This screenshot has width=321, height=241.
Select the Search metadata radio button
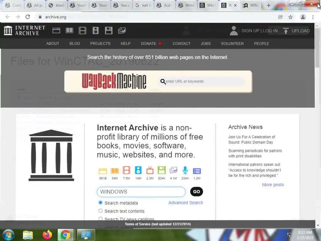(x=100, y=203)
